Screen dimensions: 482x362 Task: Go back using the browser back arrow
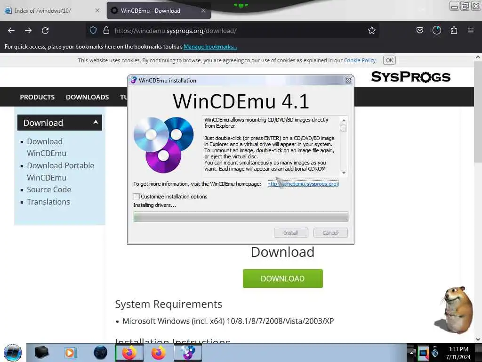[x=11, y=31]
